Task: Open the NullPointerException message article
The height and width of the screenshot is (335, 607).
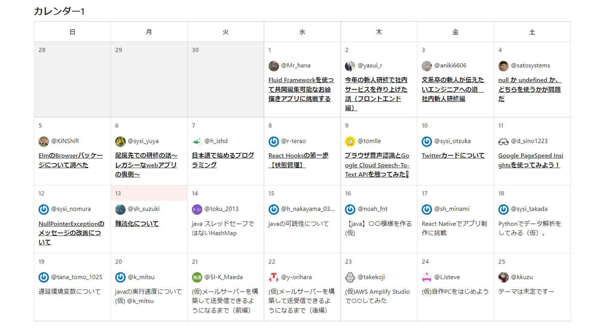Action: pos(71,233)
